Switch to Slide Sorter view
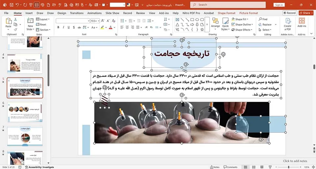 point(254,167)
